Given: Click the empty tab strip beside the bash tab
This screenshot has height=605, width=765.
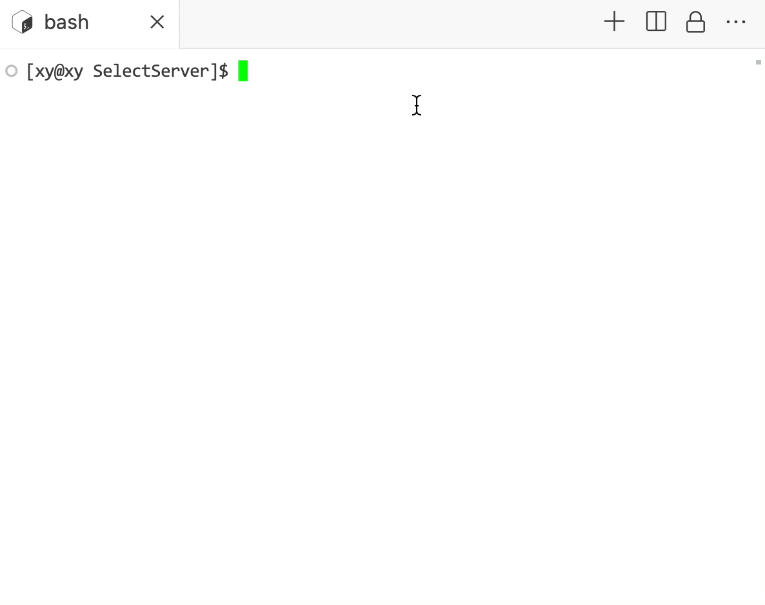Looking at the screenshot, I should coord(390,24).
